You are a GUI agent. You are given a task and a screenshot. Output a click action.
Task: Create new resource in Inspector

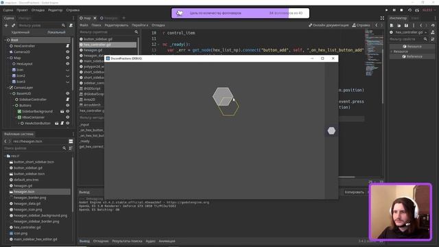392,25
